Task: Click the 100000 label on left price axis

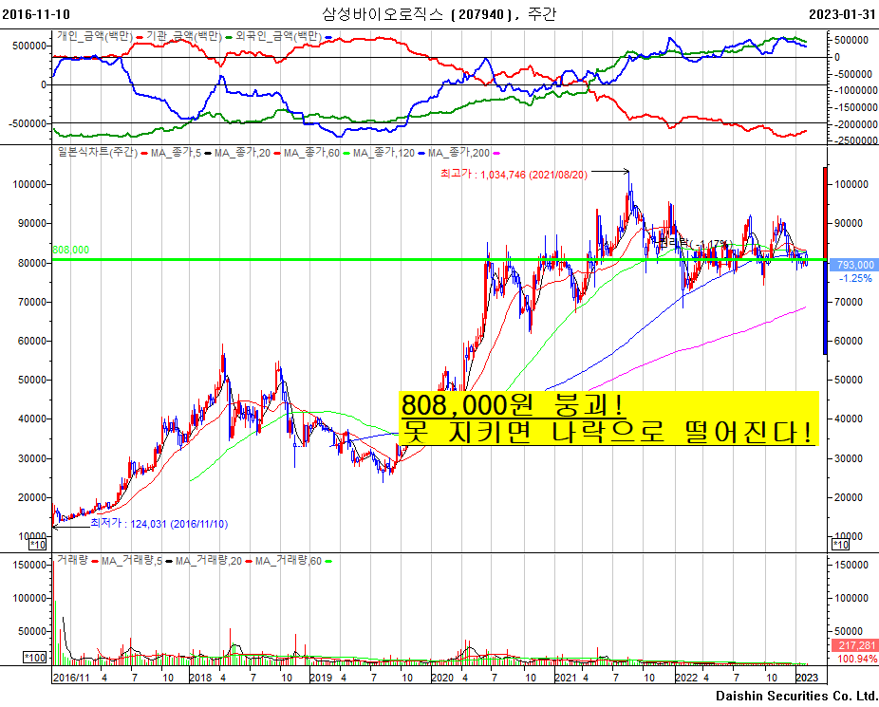Action: tap(29, 184)
